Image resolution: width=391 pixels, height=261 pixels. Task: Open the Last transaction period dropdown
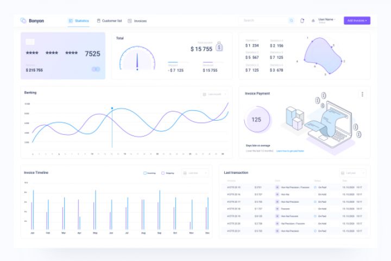pyautogui.click(x=352, y=173)
